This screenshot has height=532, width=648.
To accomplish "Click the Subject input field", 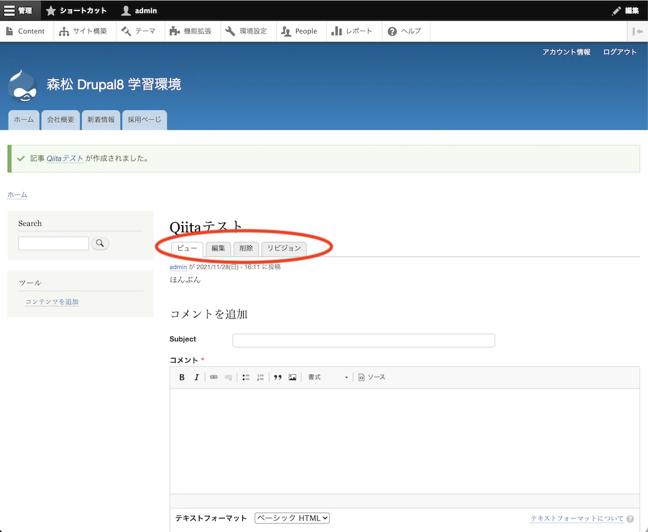I will tap(364, 340).
